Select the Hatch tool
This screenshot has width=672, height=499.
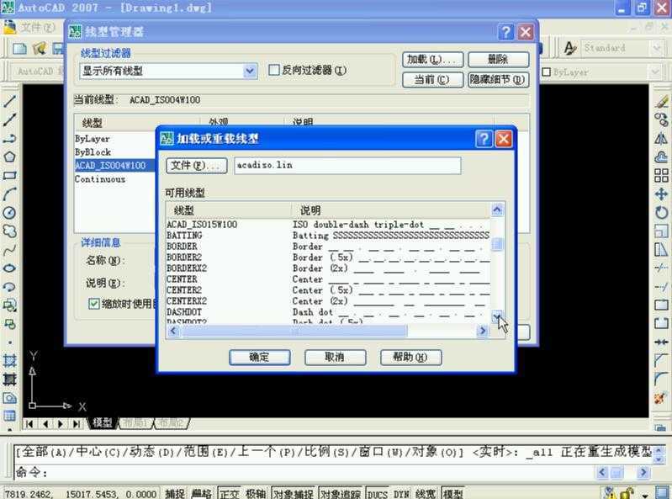9,360
